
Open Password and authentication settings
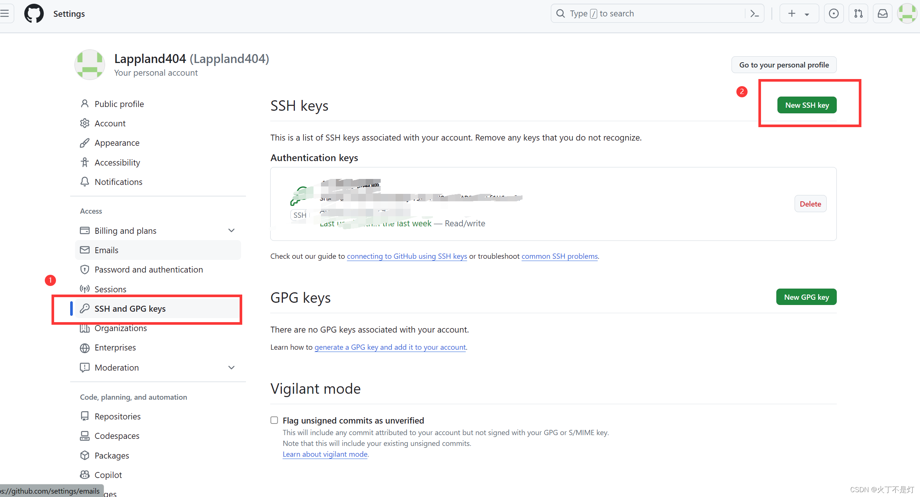149,269
